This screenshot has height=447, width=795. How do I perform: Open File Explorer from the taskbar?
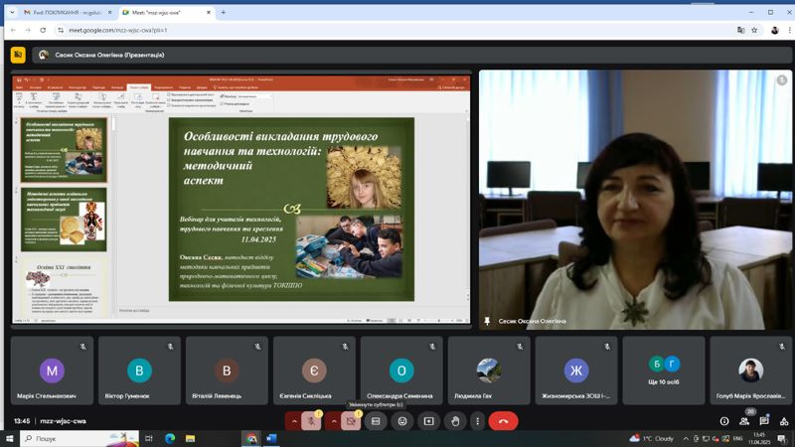[x=190, y=438]
